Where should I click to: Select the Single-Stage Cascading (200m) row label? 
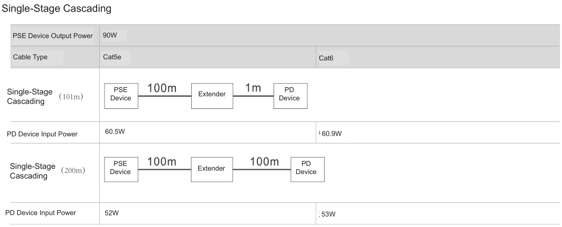[47, 170]
